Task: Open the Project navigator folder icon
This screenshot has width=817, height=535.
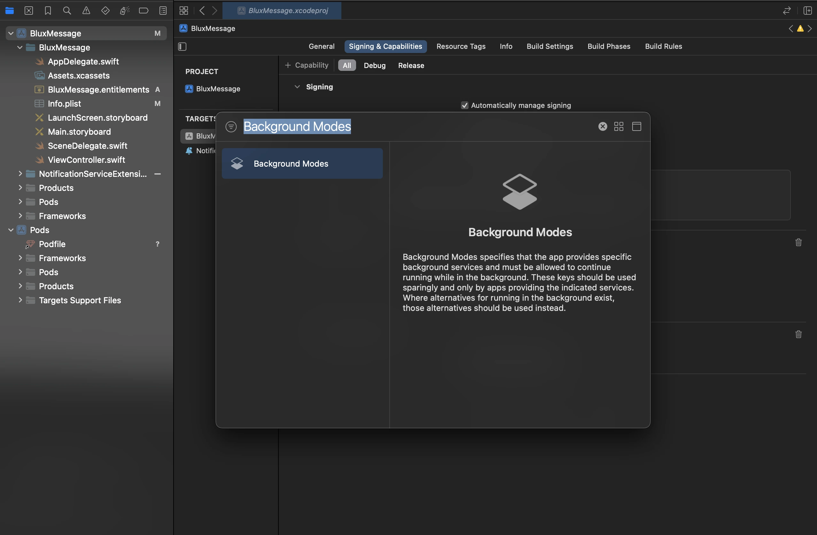Action: click(x=10, y=11)
